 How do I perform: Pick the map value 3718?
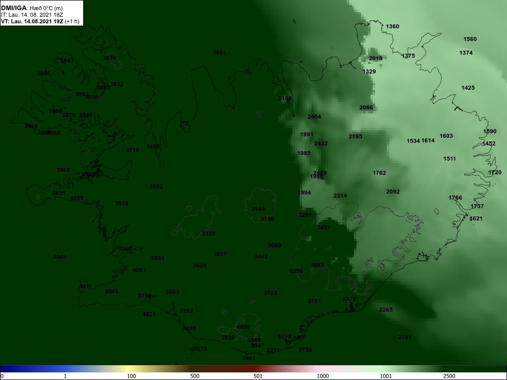(x=132, y=150)
